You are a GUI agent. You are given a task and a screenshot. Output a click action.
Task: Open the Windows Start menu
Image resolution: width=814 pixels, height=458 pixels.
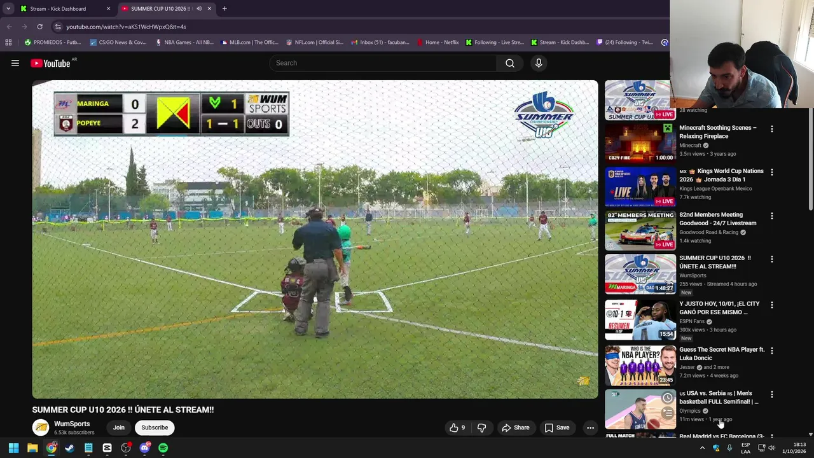pos(13,448)
